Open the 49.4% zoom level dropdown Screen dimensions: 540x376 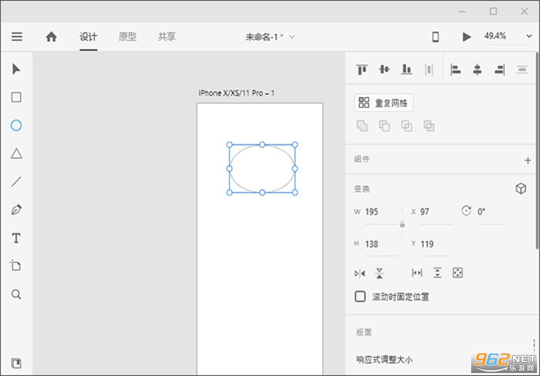[529, 36]
